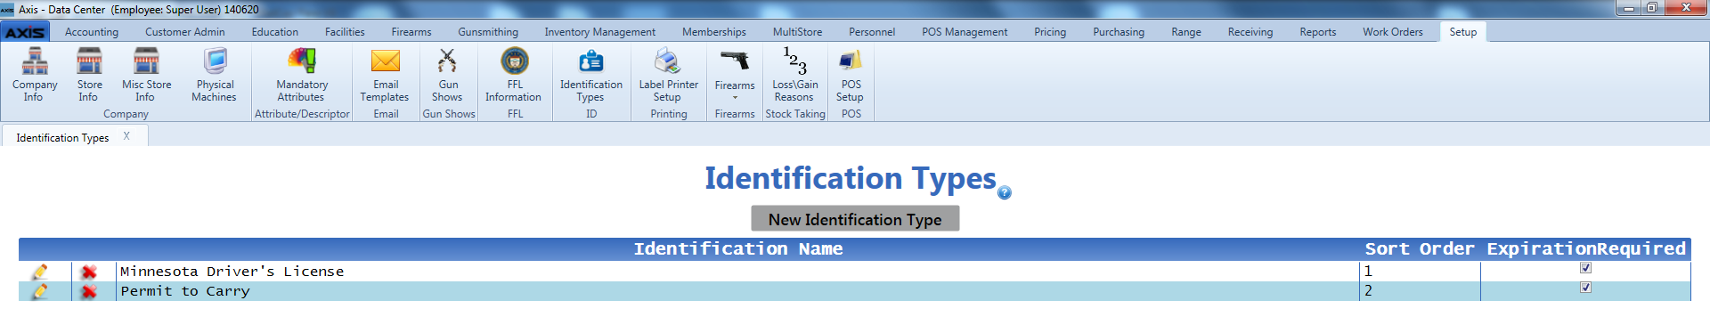Click the help icon beside Identification Types
This screenshot has width=1710, height=325.
(x=1005, y=192)
